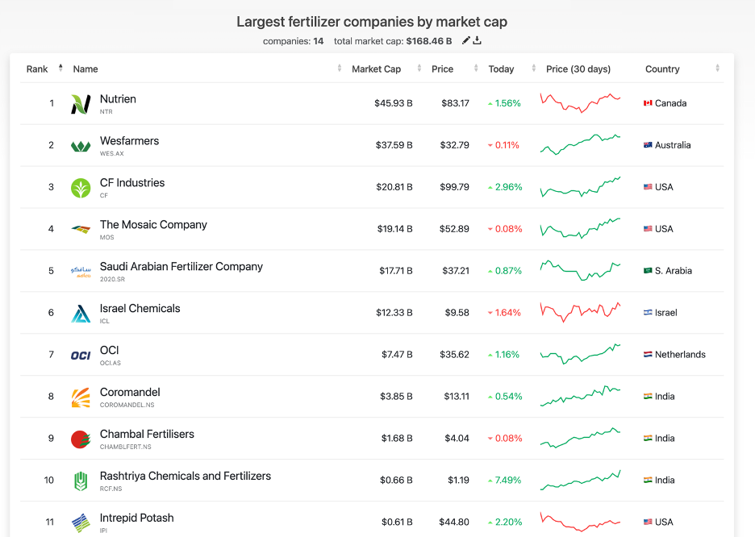The width and height of the screenshot is (755, 537).
Task: Click the Intrepid Potash logo
Action: tap(81, 522)
